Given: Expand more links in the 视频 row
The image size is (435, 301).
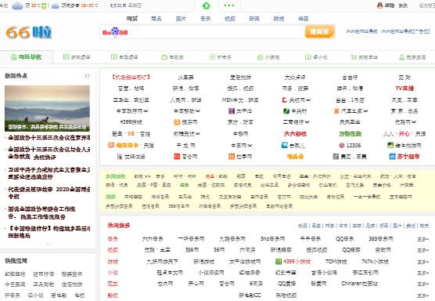Looking at the screenshot, I should (422, 250).
